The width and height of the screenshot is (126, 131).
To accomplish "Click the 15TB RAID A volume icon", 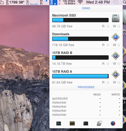I will pos(115,74).
